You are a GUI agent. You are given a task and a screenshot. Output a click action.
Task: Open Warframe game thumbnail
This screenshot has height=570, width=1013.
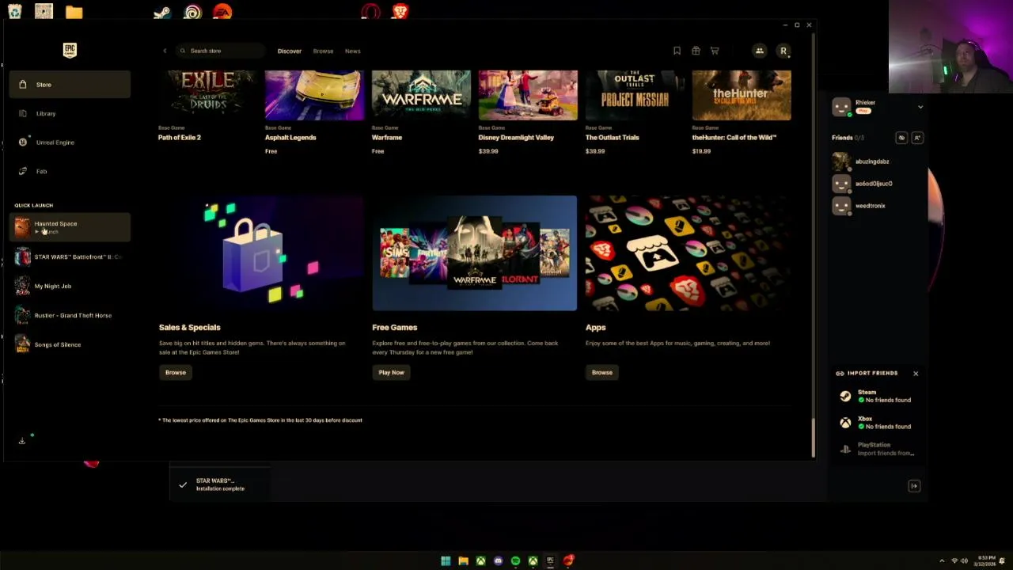[x=421, y=95]
